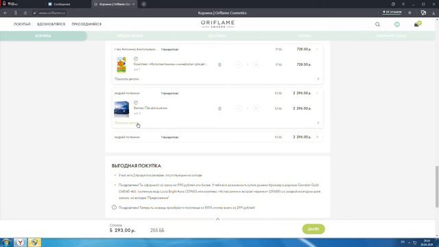439x247 pixels.
Task: Collapse the 728.00 р. order group header
Action: (317, 49)
